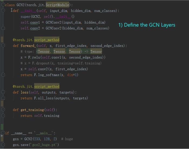This screenshot has width=189, height=149.
Task: Click script_method decorator above loss
Action: point(47,87)
